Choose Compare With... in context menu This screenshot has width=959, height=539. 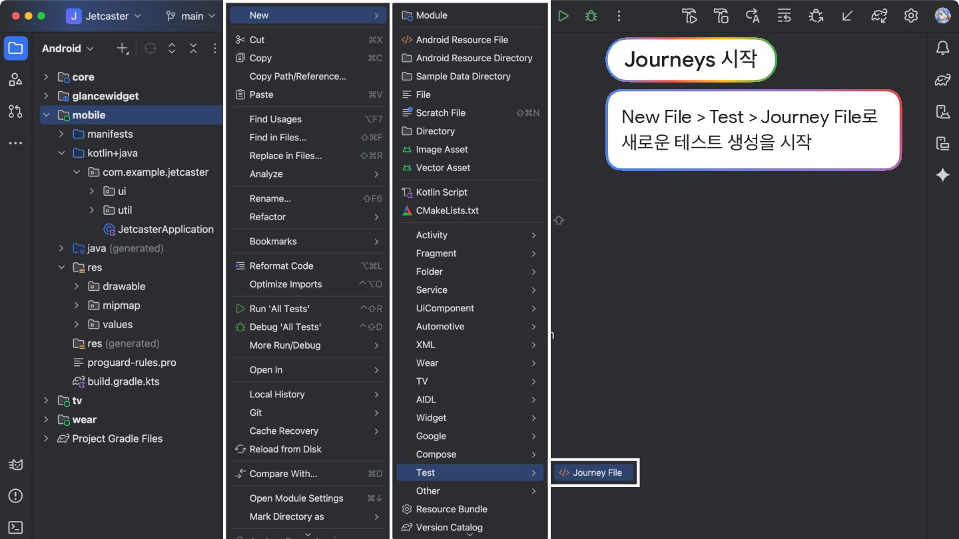(308, 474)
